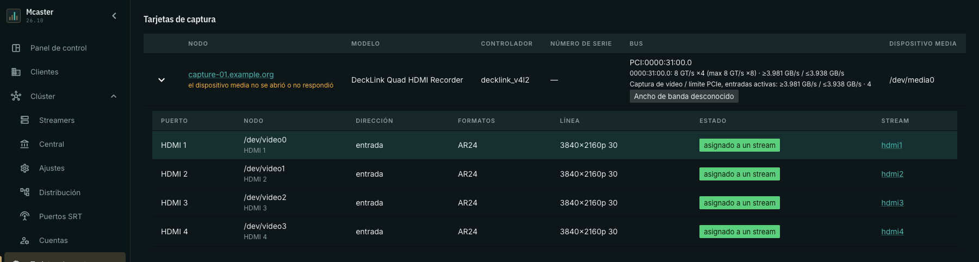Viewport: 979px width, 262px height.
Task: Click the Panel de control icon
Action: (x=16, y=48)
